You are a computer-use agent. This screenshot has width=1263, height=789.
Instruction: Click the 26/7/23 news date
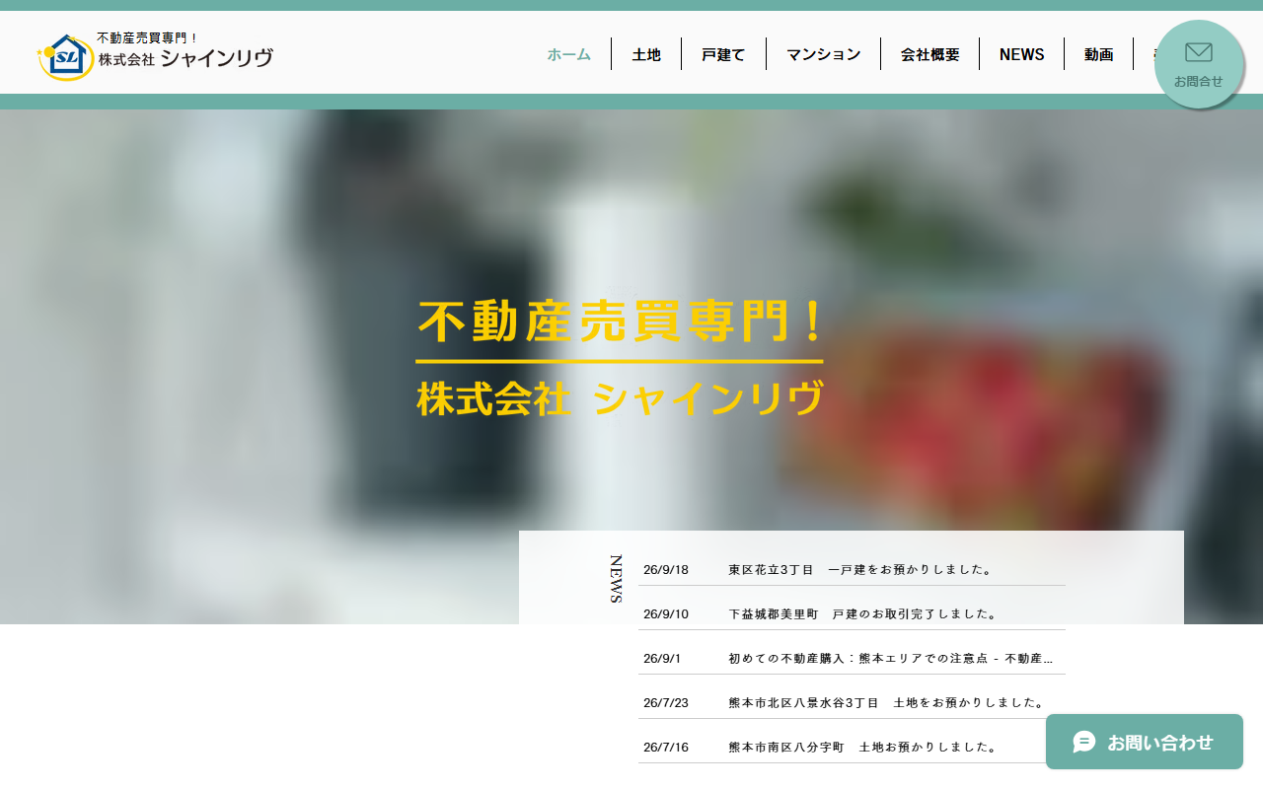[666, 703]
